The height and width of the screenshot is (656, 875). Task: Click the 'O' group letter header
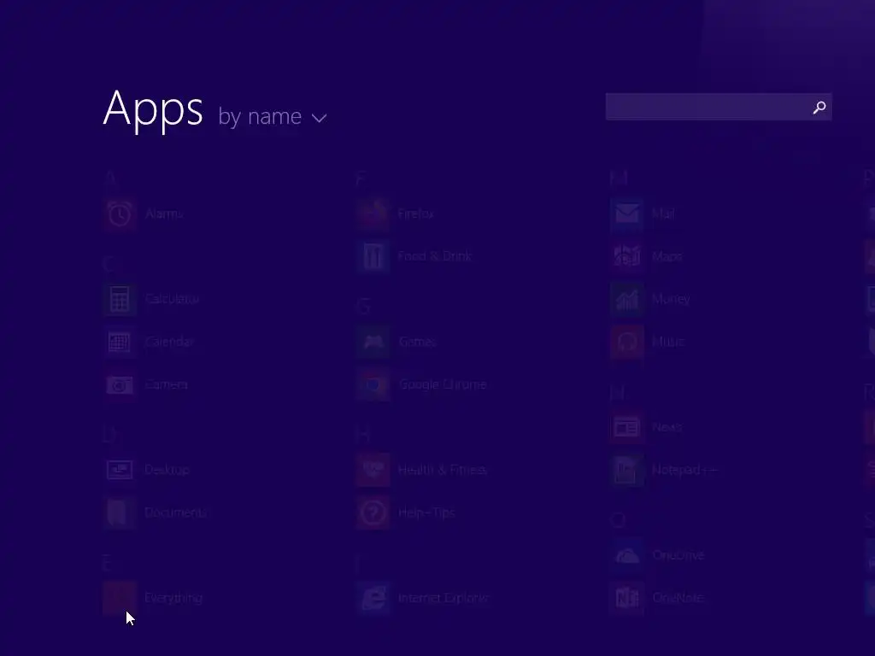coord(618,520)
